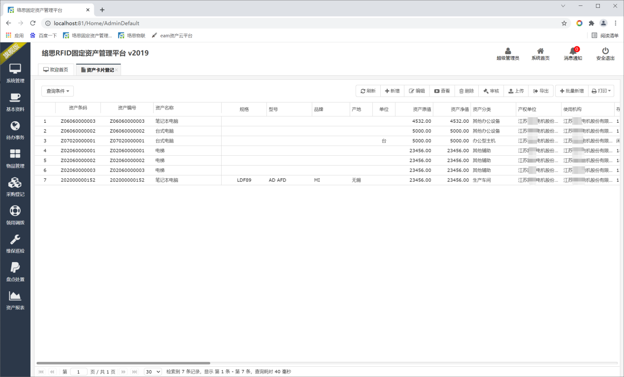The width and height of the screenshot is (624, 377).
Task: Open 待办事务 in the sidebar
Action: (15, 131)
